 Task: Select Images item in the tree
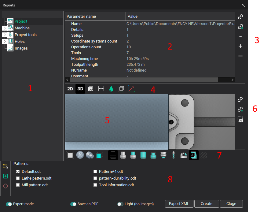pyautogui.click(x=21, y=48)
